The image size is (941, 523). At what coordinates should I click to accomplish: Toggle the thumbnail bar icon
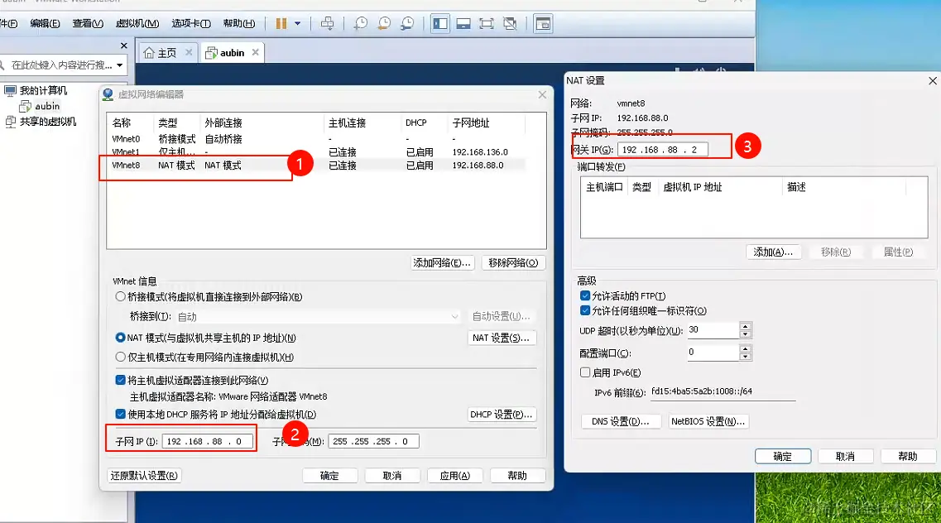[463, 23]
